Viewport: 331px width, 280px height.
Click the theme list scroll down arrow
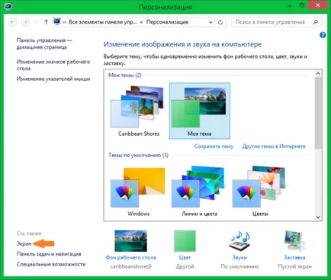pyautogui.click(x=318, y=217)
